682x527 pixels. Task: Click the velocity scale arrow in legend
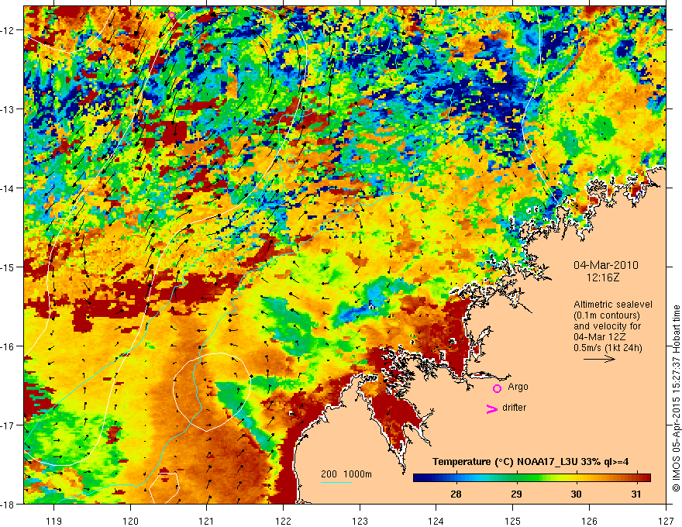[x=599, y=359]
